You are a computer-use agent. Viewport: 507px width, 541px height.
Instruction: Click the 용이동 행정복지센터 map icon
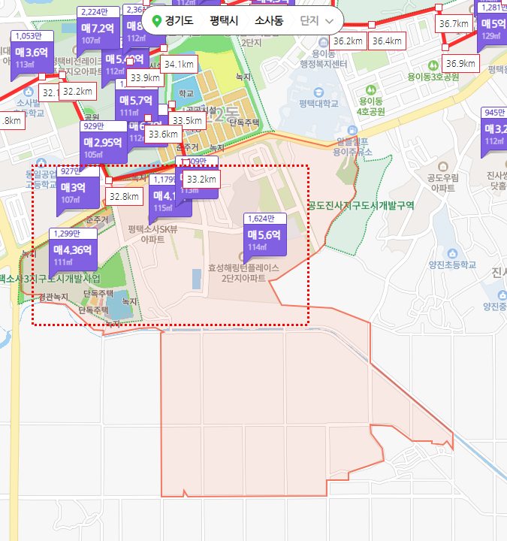(323, 43)
